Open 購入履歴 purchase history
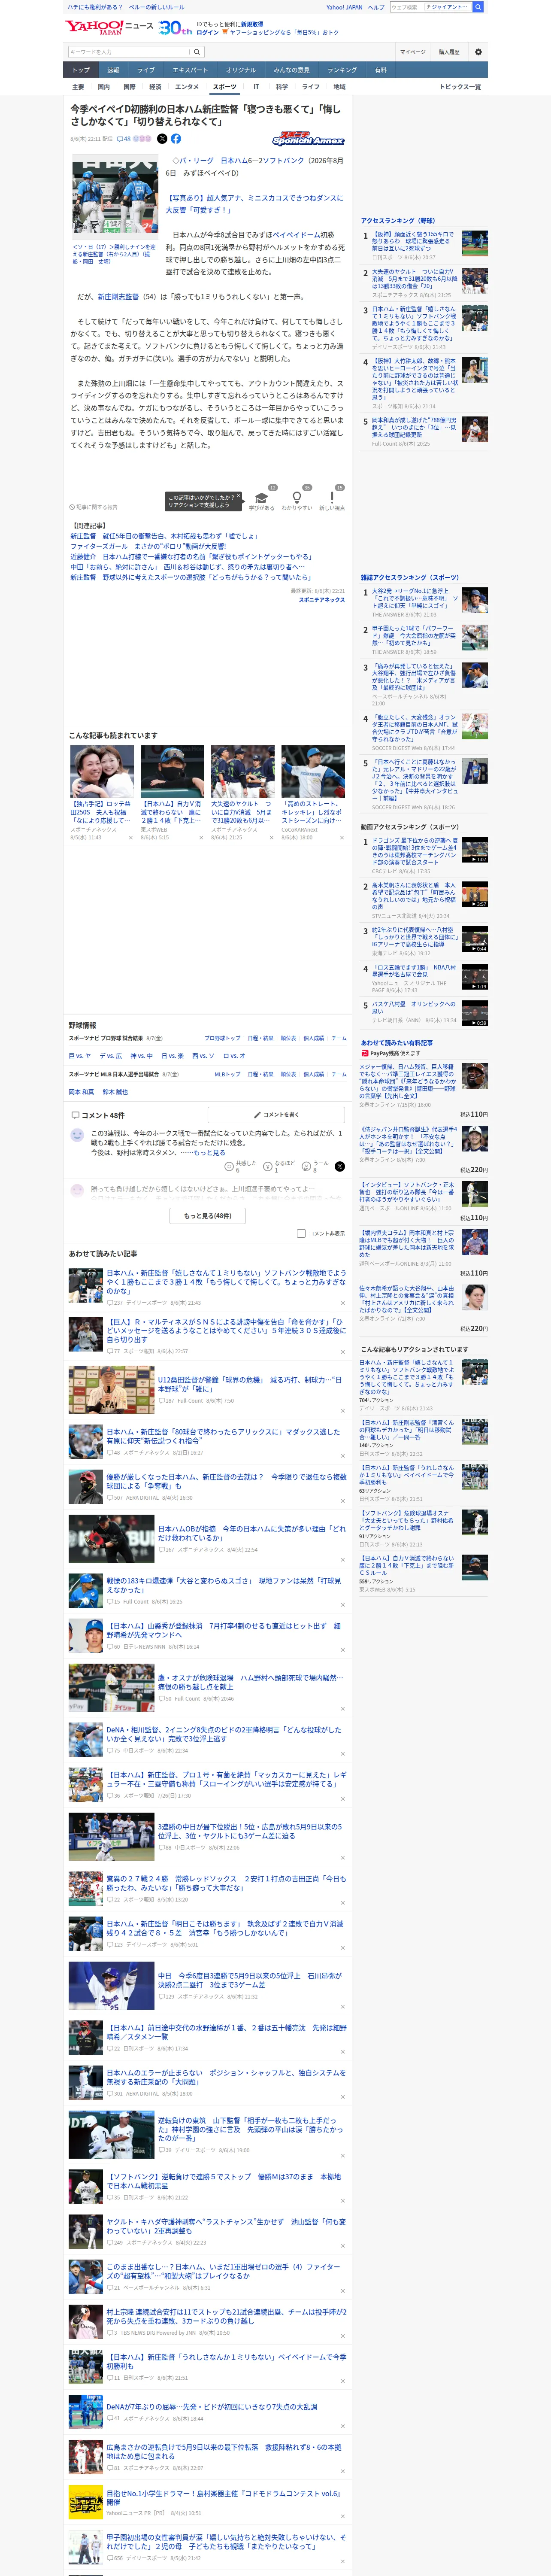The width and height of the screenshot is (551, 2576). tap(449, 52)
